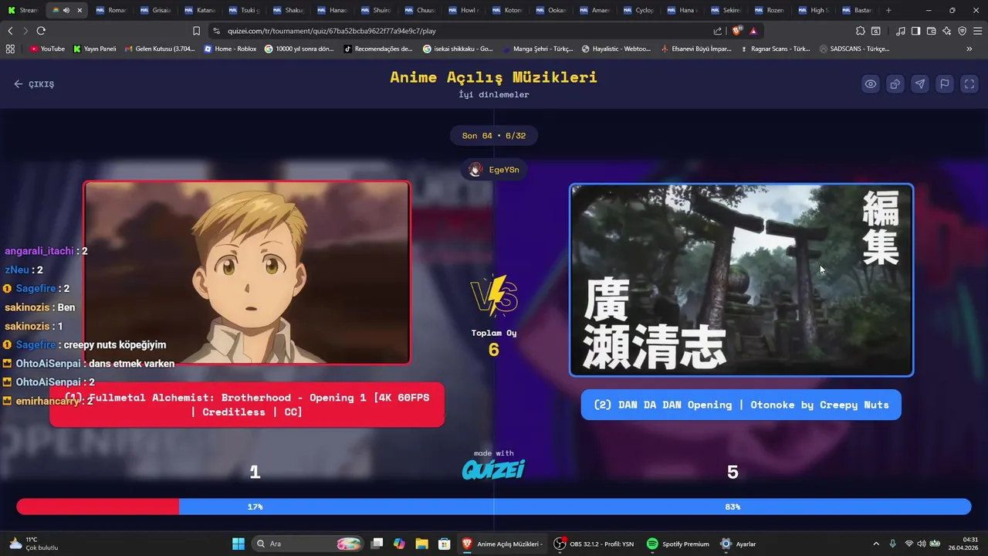Click the microphone icon in system tray

pos(893,544)
